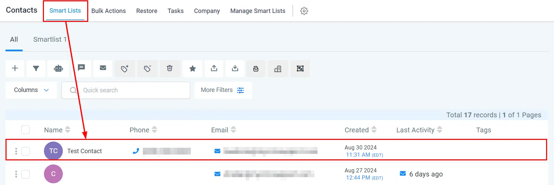Delete contacts with the trash icon

click(170, 68)
